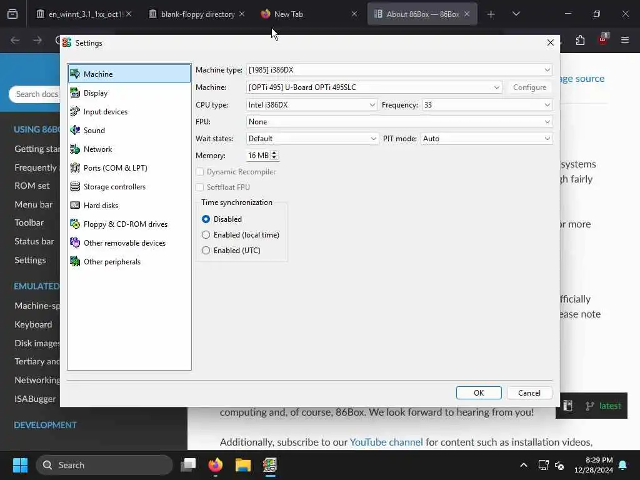Open the YouTube channel link
Screen dimensions: 640x480
click(386, 442)
